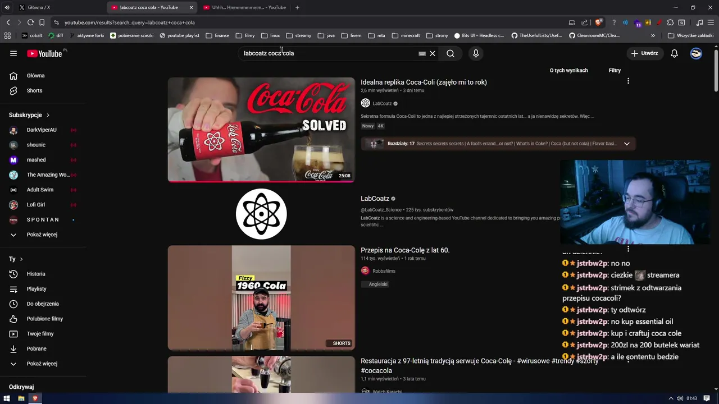Click the address bar URL
Screen dimensions: 719x404
pos(130,22)
